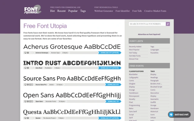Select the Sans Serif classification
Image resolution: width=194 pixels, height=121 pixels.
click(x=133, y=111)
